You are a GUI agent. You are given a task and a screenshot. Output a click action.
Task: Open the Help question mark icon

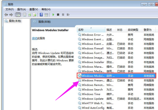coord(41,15)
